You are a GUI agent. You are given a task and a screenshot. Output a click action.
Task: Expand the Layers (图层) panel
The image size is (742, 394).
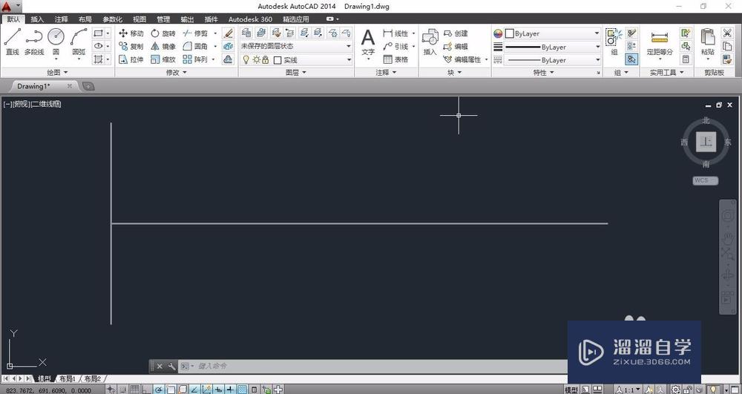[296, 73]
